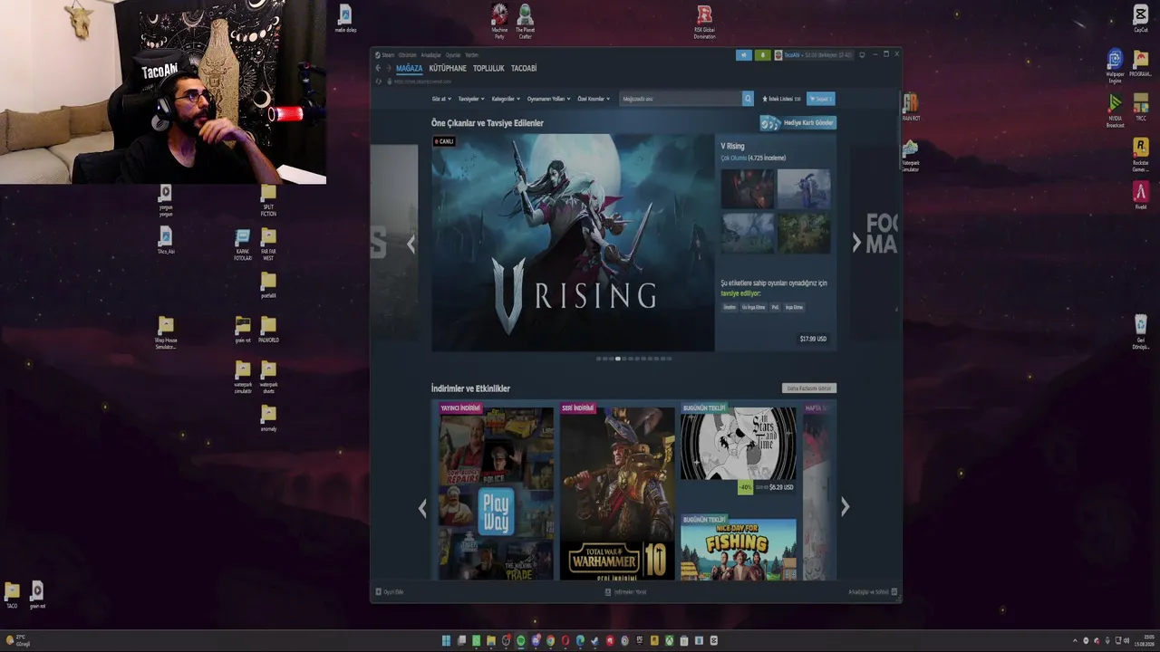Open the Arkadaşlar menu
Screen dimensions: 1160x652
[430, 55]
